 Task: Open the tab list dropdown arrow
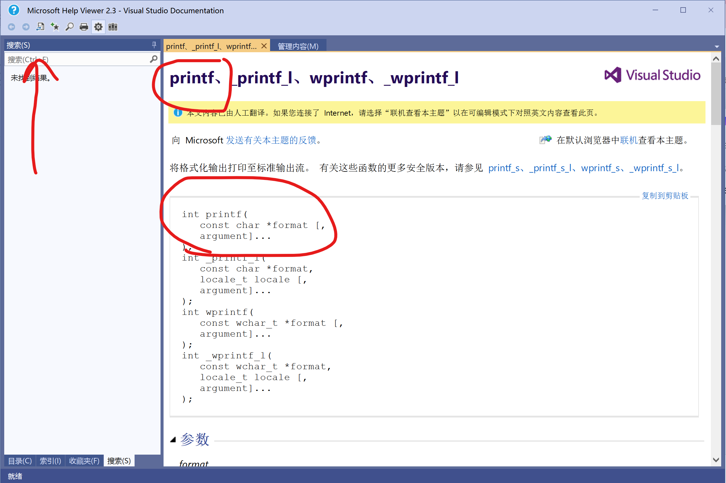(717, 47)
